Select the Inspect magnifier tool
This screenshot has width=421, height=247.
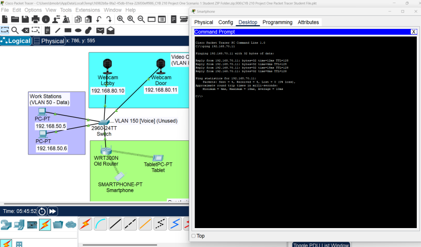click(15, 30)
